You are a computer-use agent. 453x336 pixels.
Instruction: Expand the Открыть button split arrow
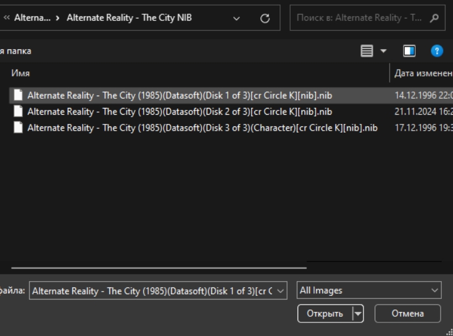358,313
